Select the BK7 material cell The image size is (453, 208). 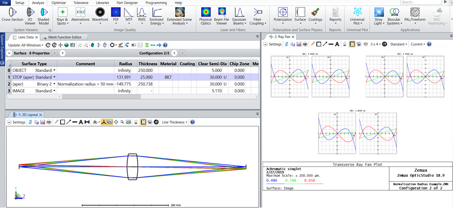(168, 77)
